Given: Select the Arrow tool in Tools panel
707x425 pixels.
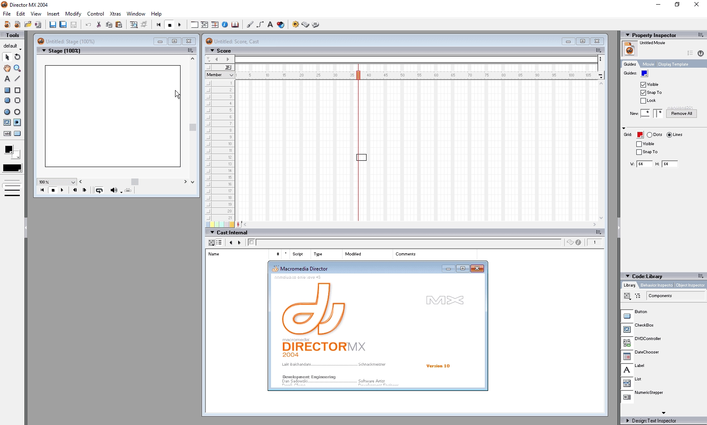Looking at the screenshot, I should coord(7,57).
